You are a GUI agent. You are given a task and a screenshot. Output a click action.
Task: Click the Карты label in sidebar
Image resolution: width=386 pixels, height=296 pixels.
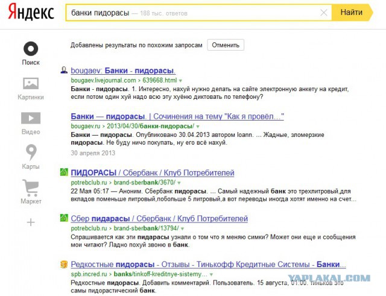point(31,166)
